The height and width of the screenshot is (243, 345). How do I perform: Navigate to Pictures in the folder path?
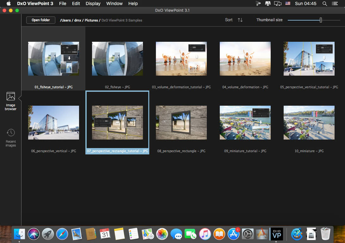pos(92,20)
